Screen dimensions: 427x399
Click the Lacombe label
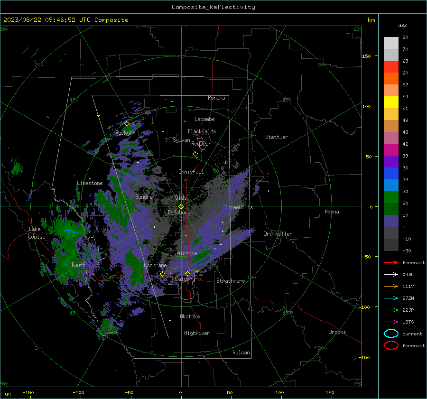[x=204, y=119]
